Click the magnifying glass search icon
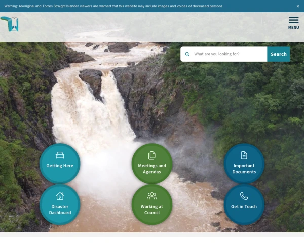304x243 pixels. [187, 54]
